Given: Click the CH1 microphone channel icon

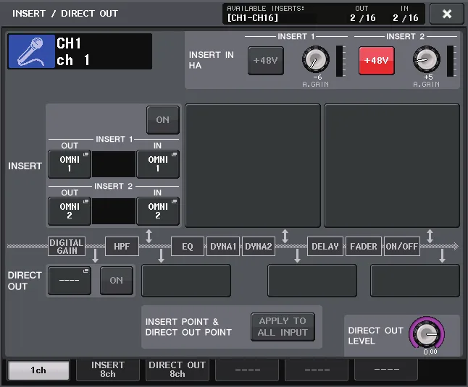Looking at the screenshot, I should coord(32,51).
